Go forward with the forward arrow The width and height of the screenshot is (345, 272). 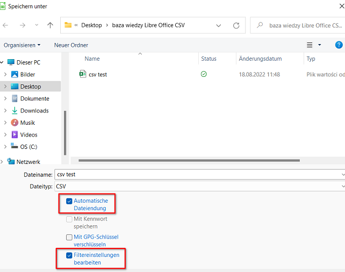(23, 25)
